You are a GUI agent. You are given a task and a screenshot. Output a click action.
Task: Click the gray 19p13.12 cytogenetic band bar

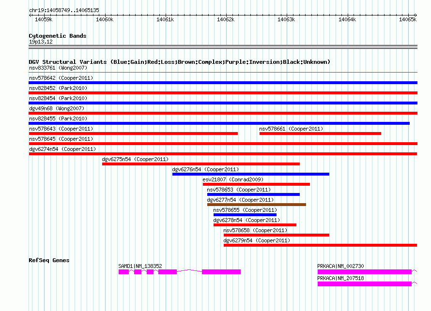[x=223, y=47]
